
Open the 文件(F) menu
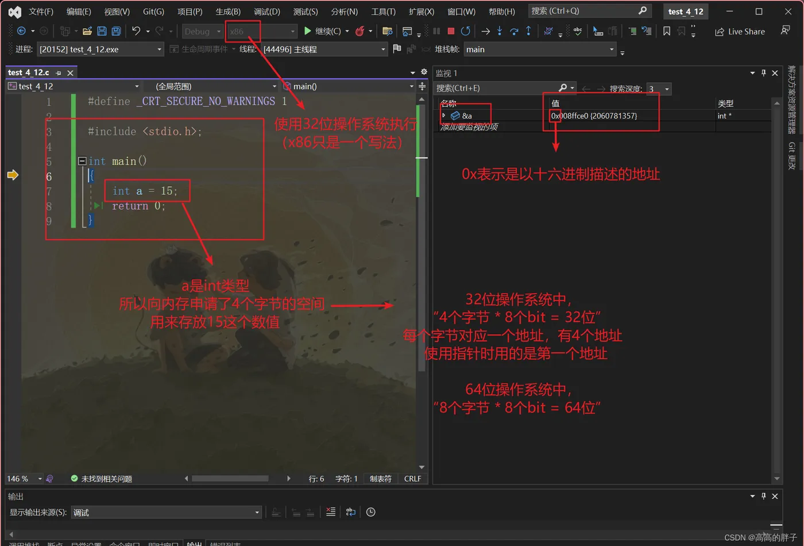coord(41,11)
